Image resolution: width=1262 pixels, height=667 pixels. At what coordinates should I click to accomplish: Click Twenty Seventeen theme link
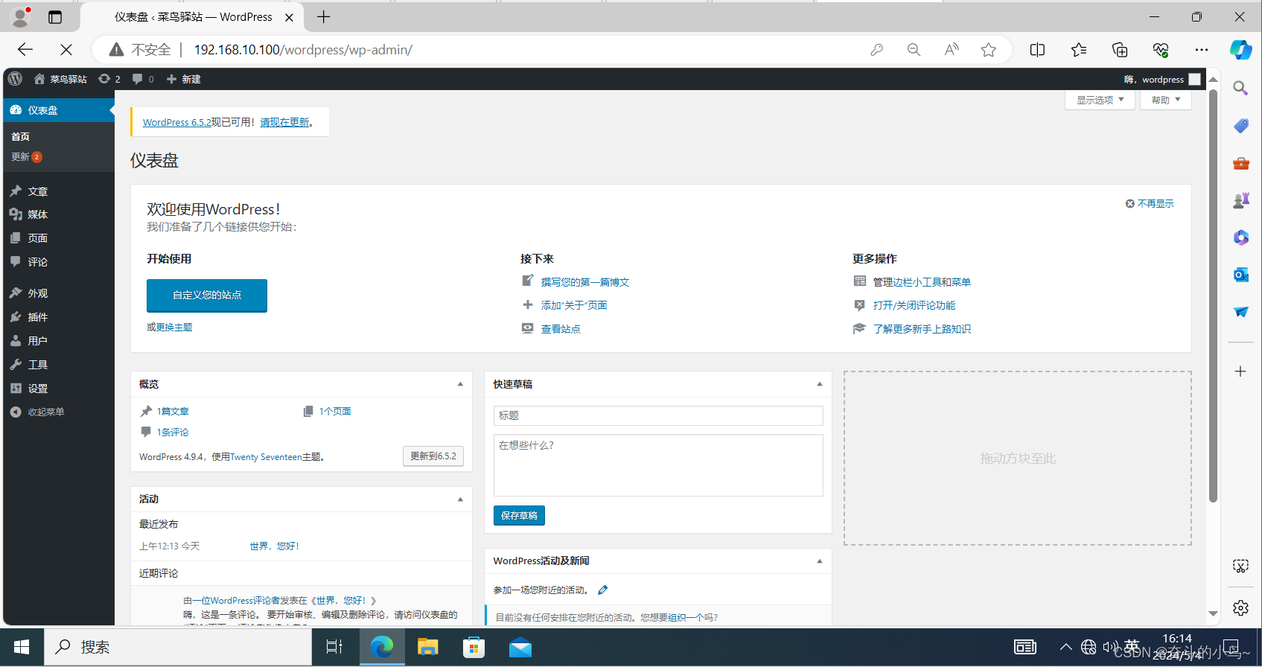[x=266, y=457]
